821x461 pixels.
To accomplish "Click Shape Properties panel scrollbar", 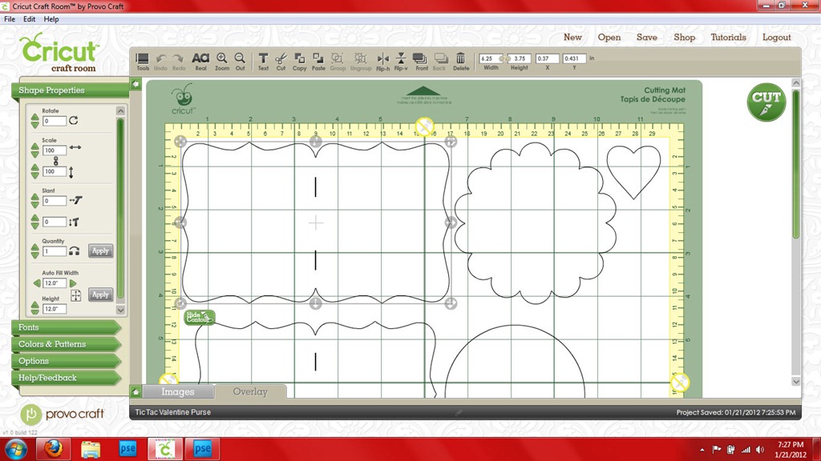I will (x=120, y=209).
